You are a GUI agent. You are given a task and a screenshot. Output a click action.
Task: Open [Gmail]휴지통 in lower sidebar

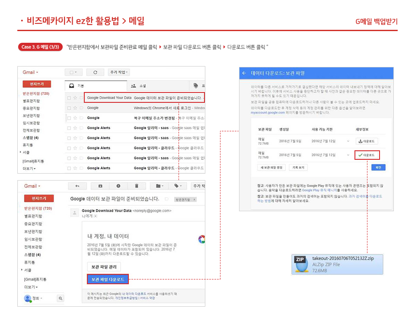[35, 279]
